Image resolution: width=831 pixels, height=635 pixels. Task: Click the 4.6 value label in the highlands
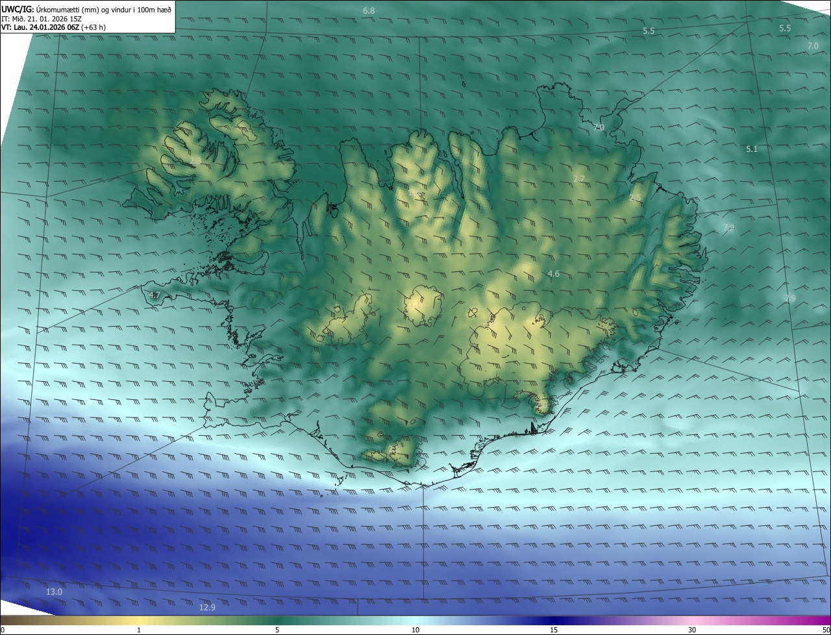[553, 274]
